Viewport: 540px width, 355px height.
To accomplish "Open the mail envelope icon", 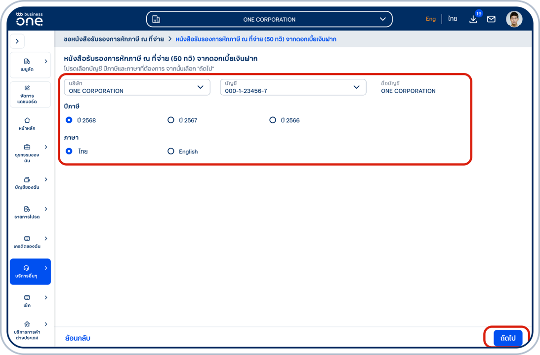I will pyautogui.click(x=491, y=19).
